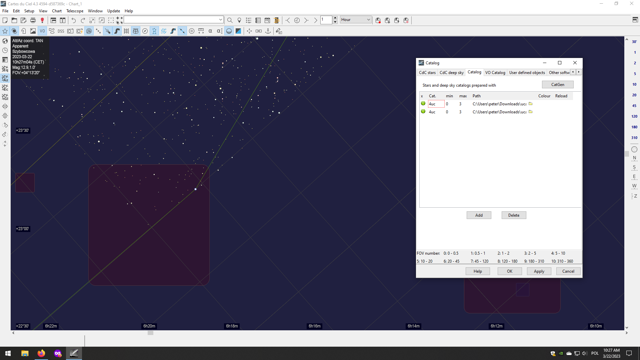Click the Delete catalog button
This screenshot has width=640, height=360.
(514, 215)
